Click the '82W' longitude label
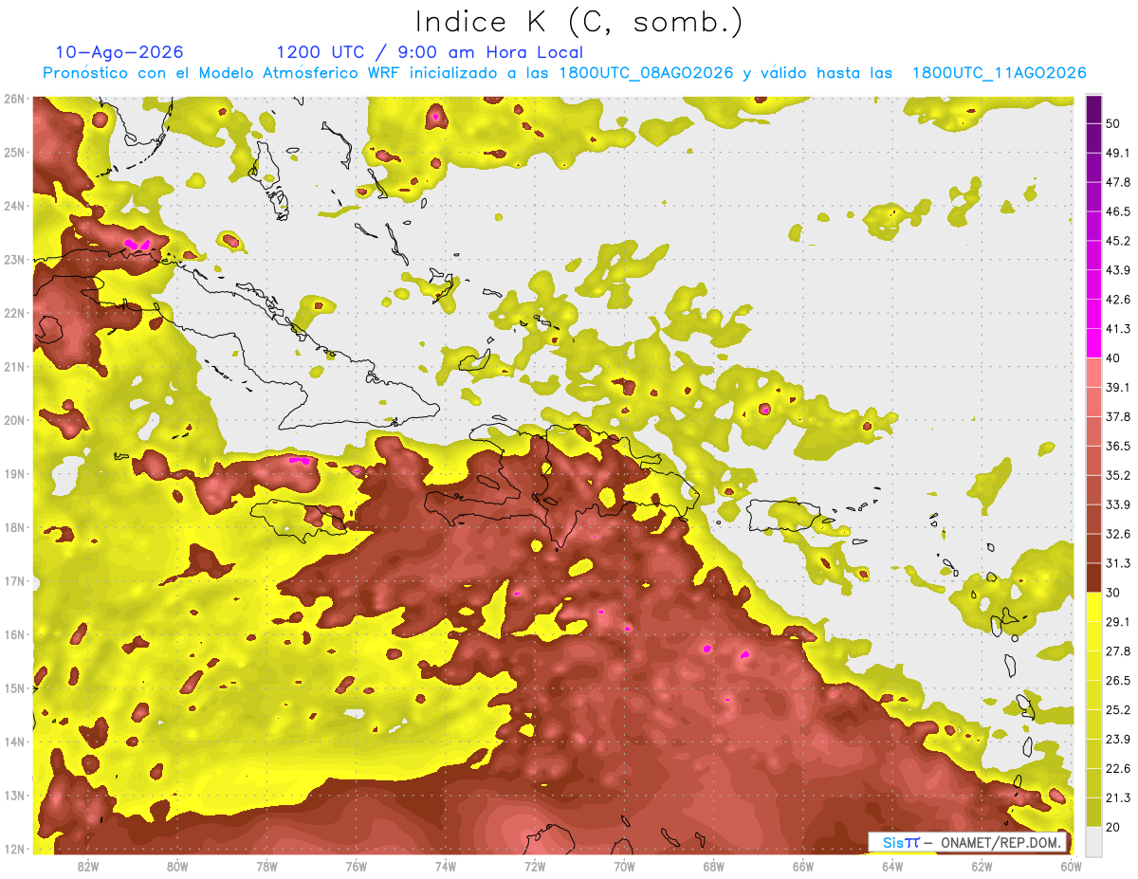 pyautogui.click(x=87, y=866)
